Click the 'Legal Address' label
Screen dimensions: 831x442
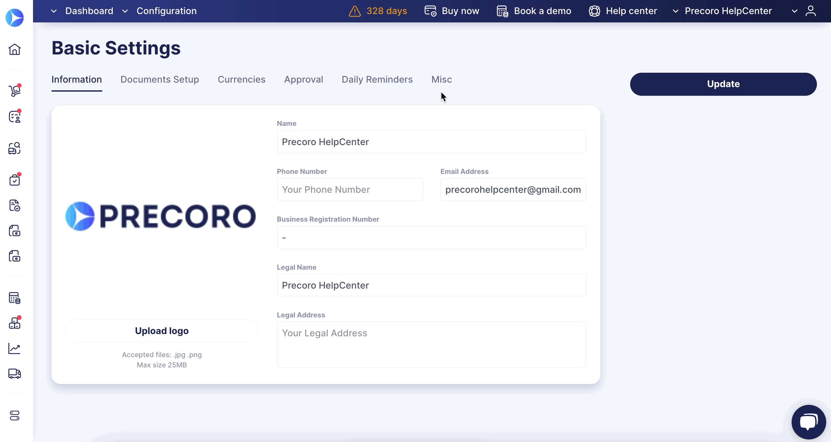(x=301, y=315)
